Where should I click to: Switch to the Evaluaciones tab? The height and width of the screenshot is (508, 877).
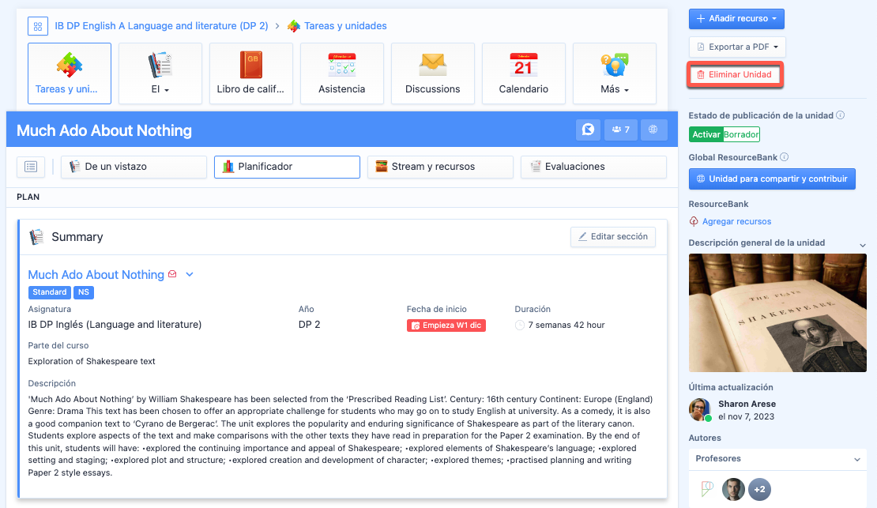pos(593,167)
